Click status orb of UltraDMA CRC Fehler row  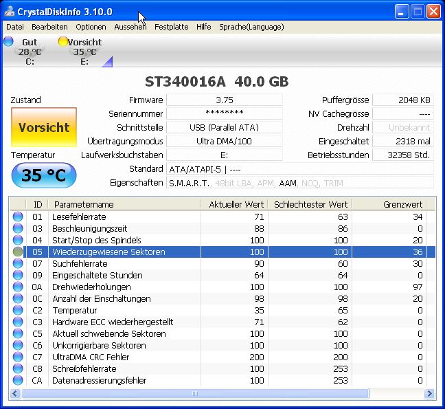18,357
